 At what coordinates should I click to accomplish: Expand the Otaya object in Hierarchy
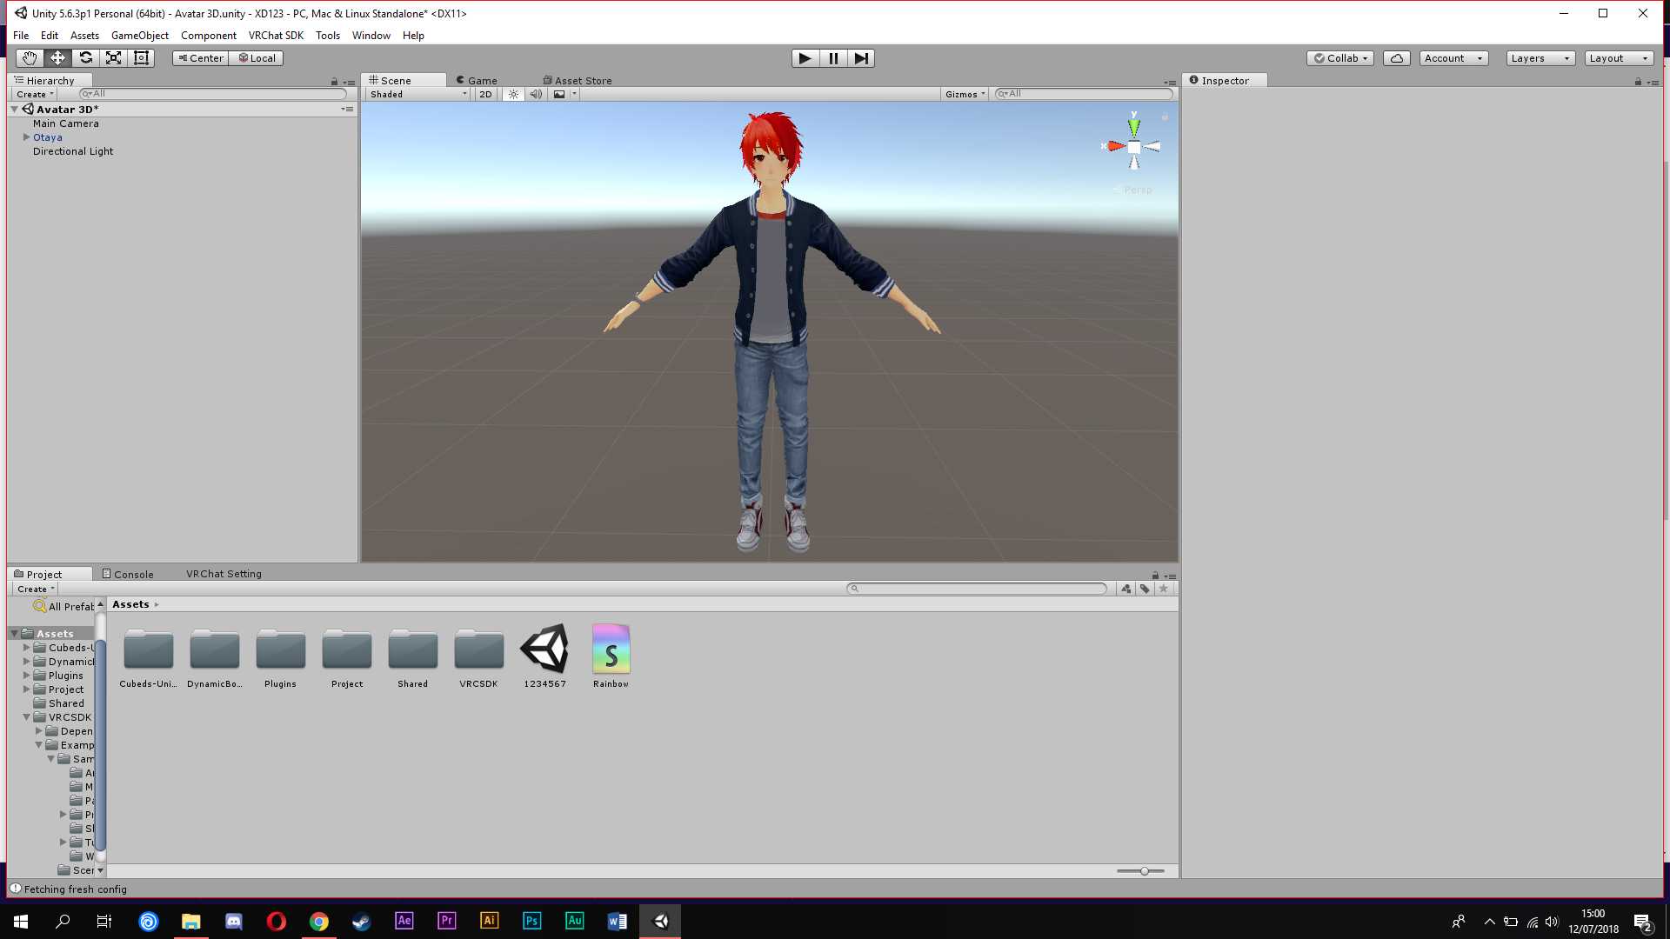(26, 137)
